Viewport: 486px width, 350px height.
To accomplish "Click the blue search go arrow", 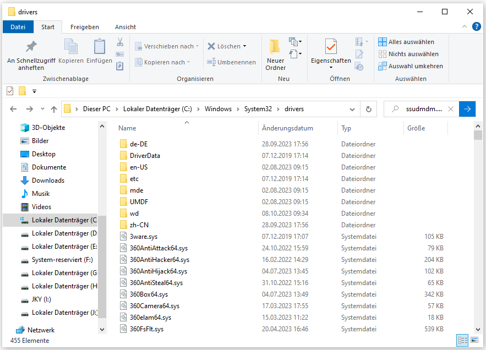I will [467, 109].
